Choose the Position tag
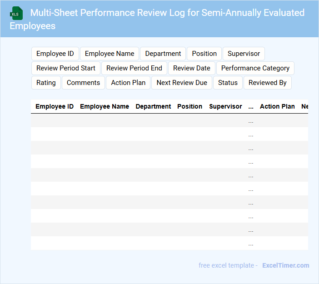Image resolution: width=319 pixels, height=284 pixels. pyautogui.click(x=204, y=54)
